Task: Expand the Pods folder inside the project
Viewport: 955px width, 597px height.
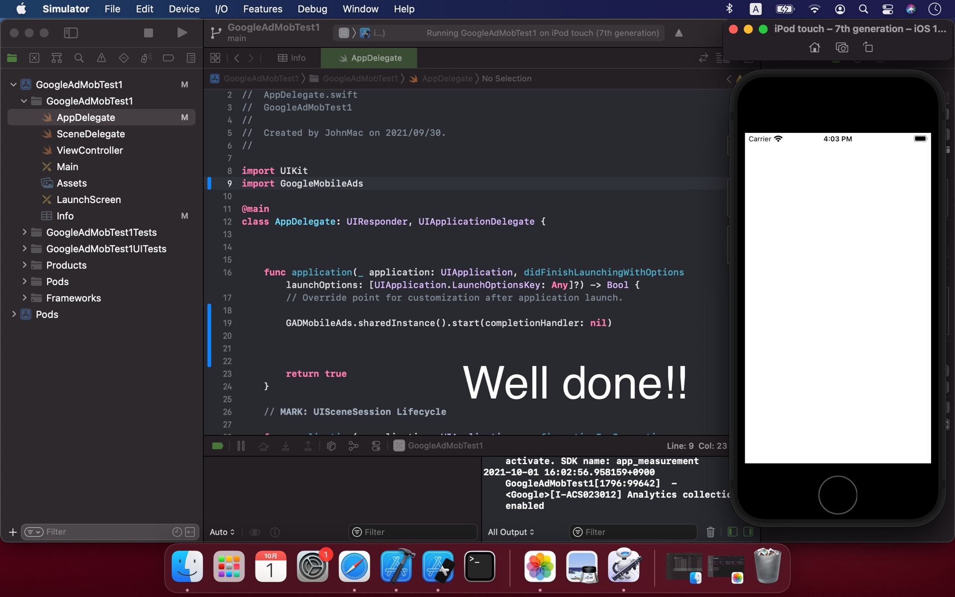Action: click(x=24, y=282)
